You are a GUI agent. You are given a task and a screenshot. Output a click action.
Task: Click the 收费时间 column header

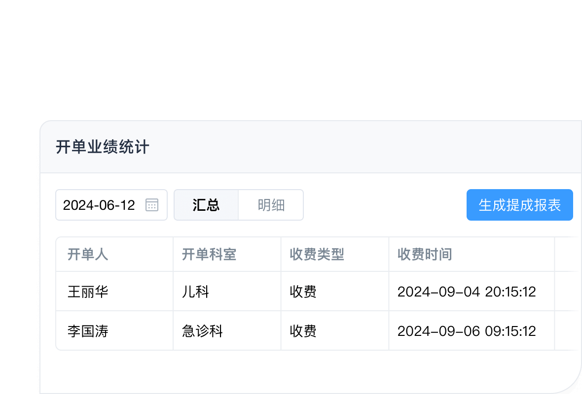click(x=425, y=255)
